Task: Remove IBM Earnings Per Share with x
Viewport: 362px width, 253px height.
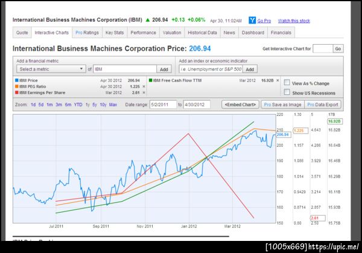Action: (x=144, y=92)
